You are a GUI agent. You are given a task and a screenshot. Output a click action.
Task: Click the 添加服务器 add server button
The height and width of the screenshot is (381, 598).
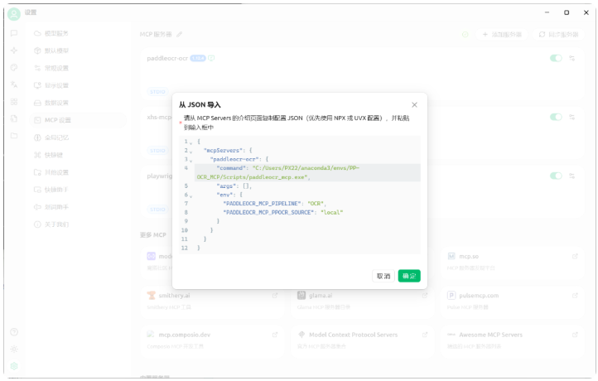(x=502, y=34)
